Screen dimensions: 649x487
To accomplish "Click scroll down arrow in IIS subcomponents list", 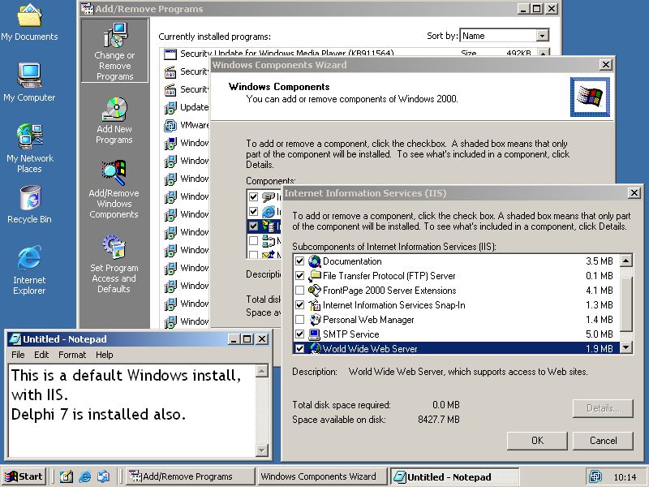I will pos(626,347).
